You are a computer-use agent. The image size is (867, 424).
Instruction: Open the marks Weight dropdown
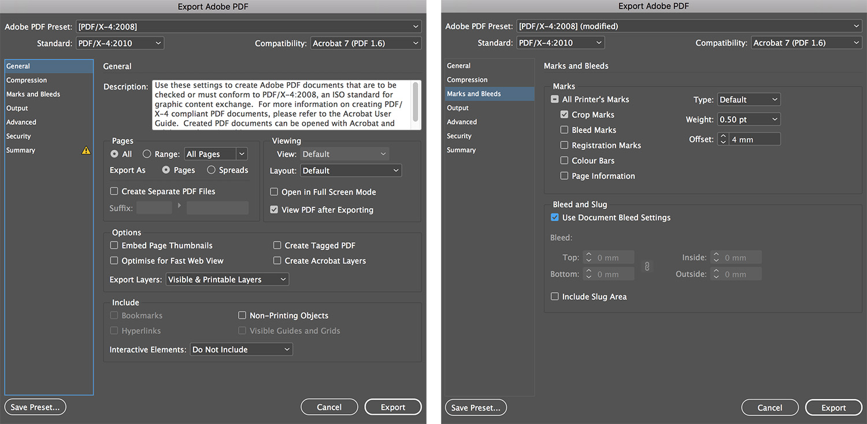(x=749, y=119)
